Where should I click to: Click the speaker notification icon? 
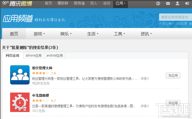coord(187,3)
